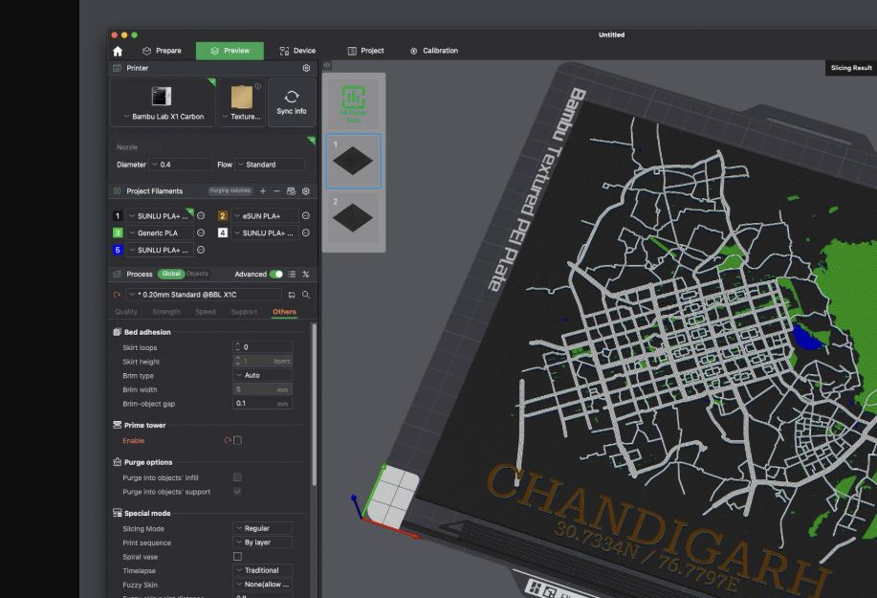877x598 pixels.
Task: Go to the Home screen icon
Action: [118, 52]
